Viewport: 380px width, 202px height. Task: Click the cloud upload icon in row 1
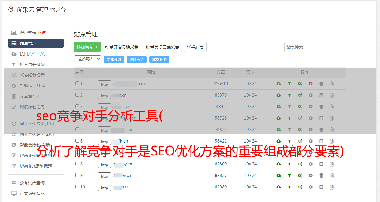pos(279,84)
